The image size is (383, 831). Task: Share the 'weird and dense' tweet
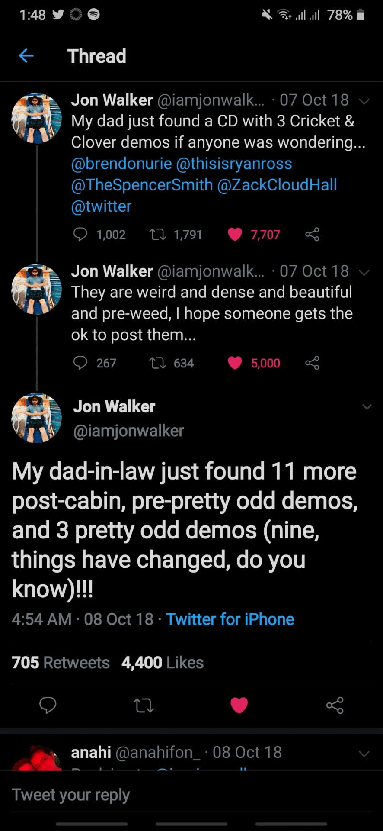pyautogui.click(x=312, y=363)
